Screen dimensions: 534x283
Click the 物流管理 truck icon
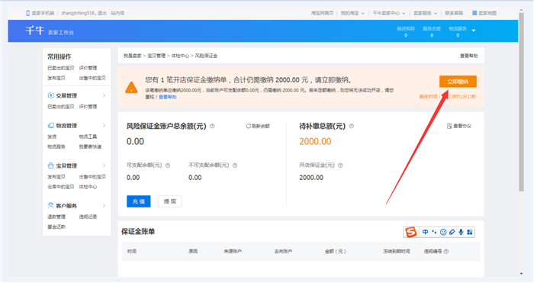pos(51,126)
